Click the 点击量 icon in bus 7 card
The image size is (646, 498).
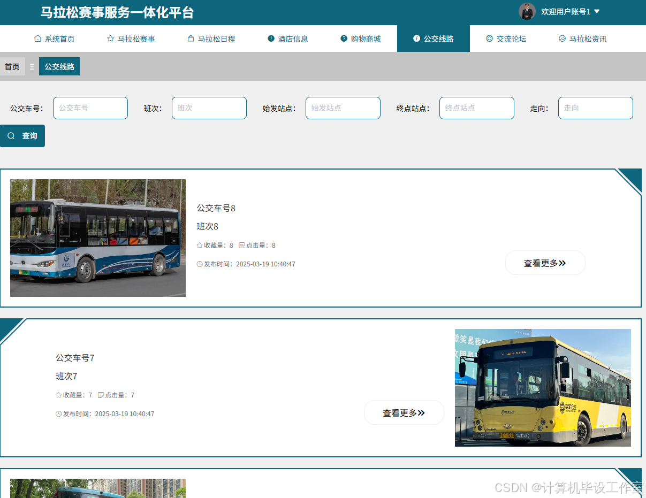101,395
